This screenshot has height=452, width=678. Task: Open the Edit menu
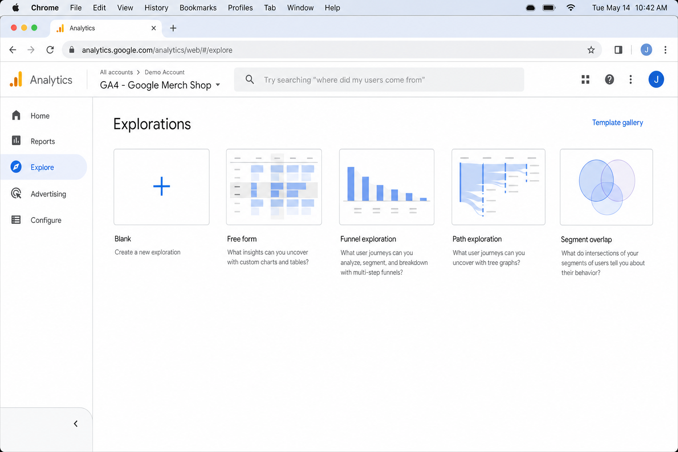(99, 8)
